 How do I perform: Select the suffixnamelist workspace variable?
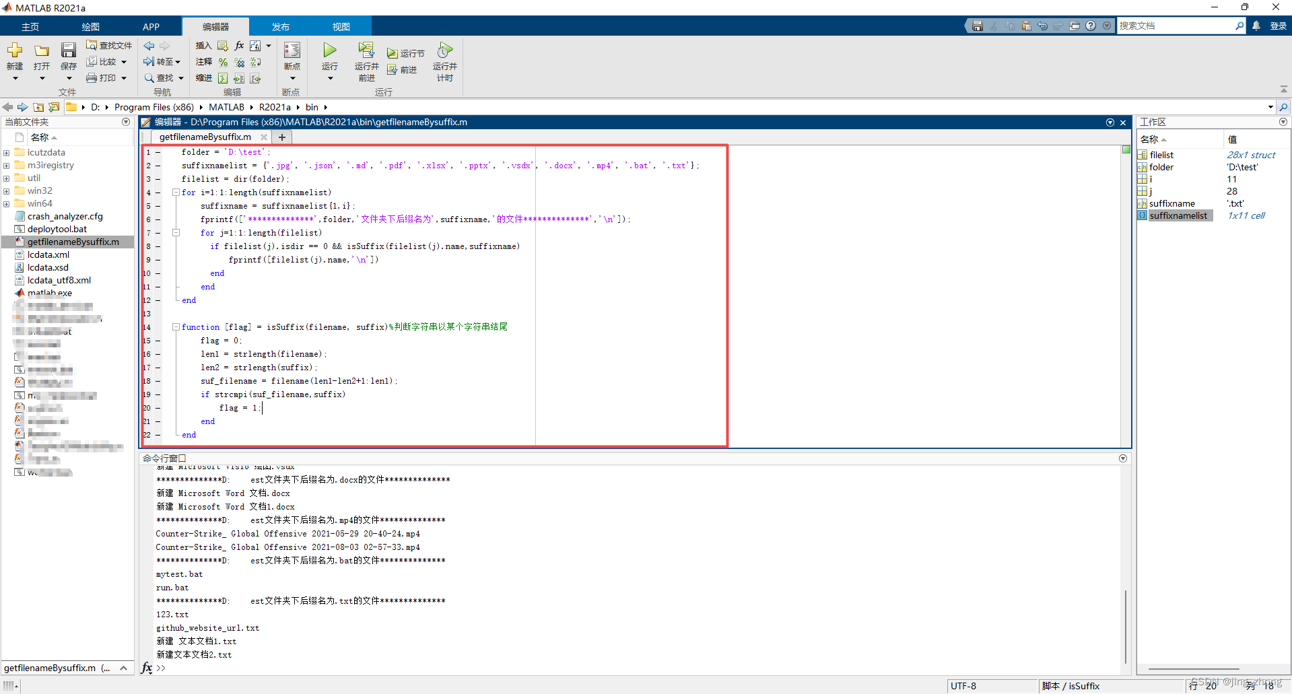1178,215
